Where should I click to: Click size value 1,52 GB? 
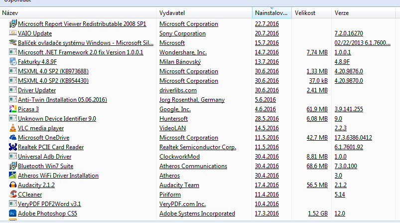pyautogui.click(x=318, y=214)
